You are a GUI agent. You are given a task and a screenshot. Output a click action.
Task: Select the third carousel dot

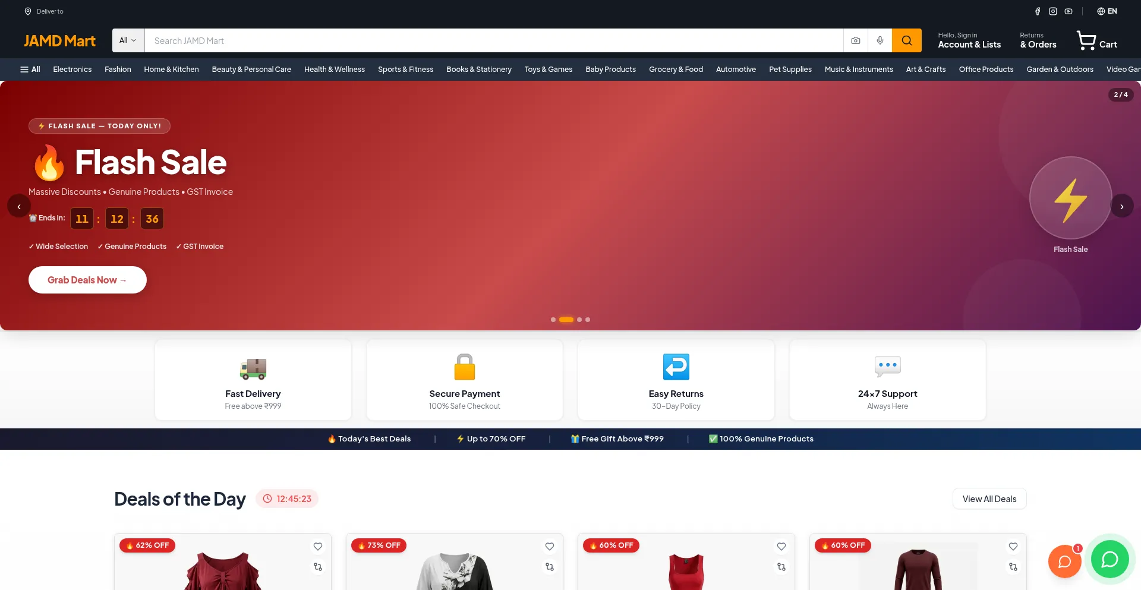pos(579,320)
